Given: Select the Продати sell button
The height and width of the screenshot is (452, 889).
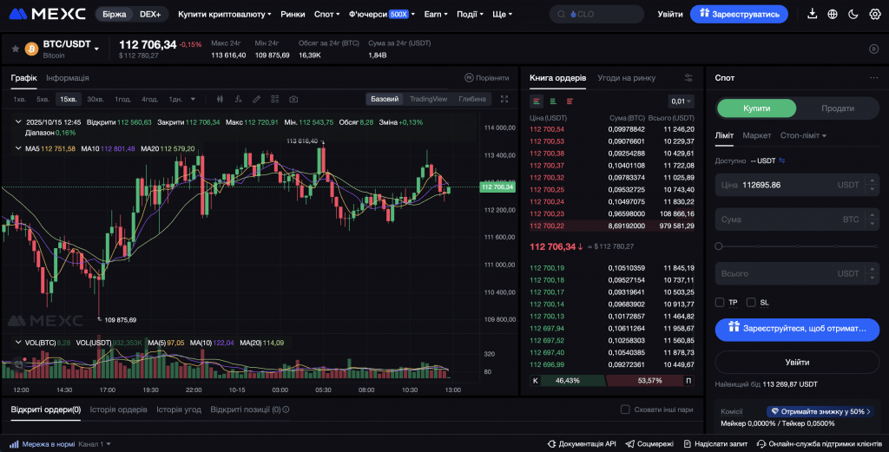Looking at the screenshot, I should [x=837, y=108].
